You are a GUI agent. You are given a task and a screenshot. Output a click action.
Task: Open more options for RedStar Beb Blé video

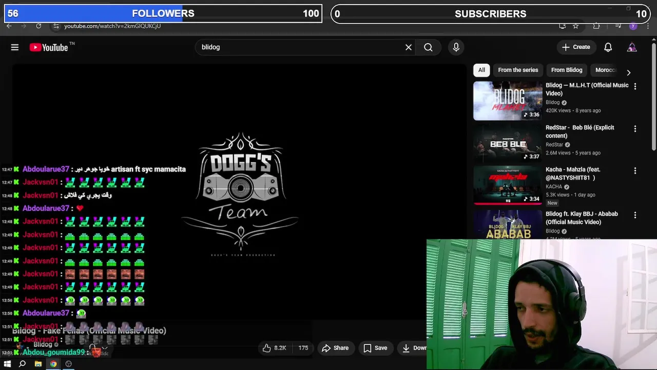click(x=635, y=128)
